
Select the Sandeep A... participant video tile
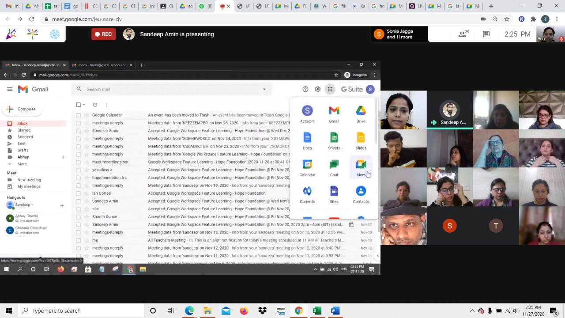[450, 110]
